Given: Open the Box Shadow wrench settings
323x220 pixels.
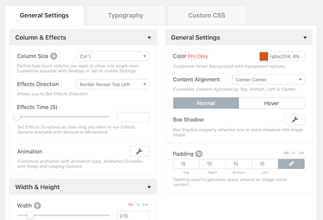Looking at the screenshot, I should coord(295,119).
